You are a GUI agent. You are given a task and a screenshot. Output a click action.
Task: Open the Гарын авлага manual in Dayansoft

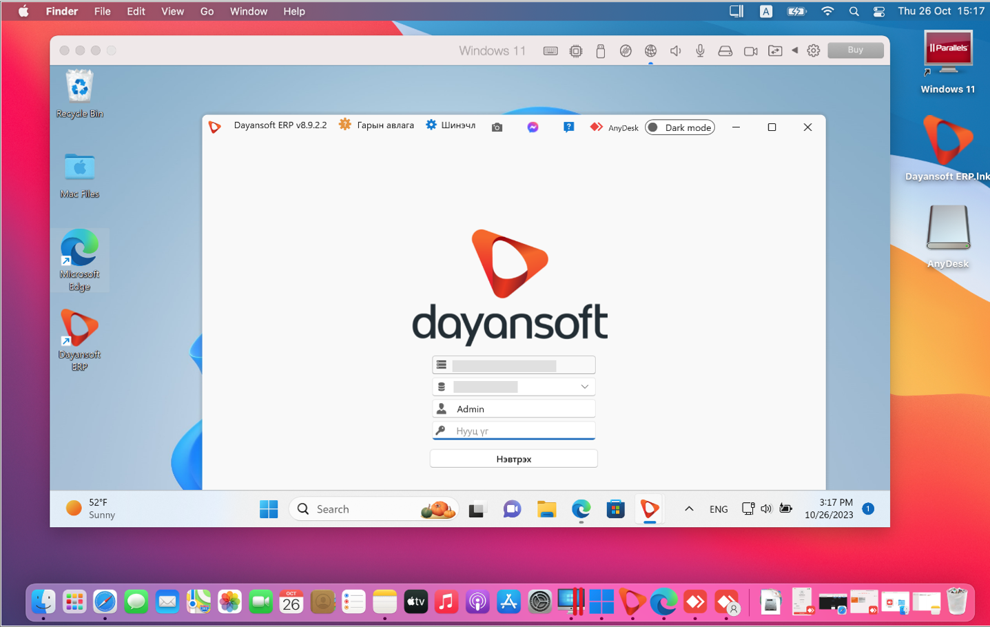(x=376, y=125)
